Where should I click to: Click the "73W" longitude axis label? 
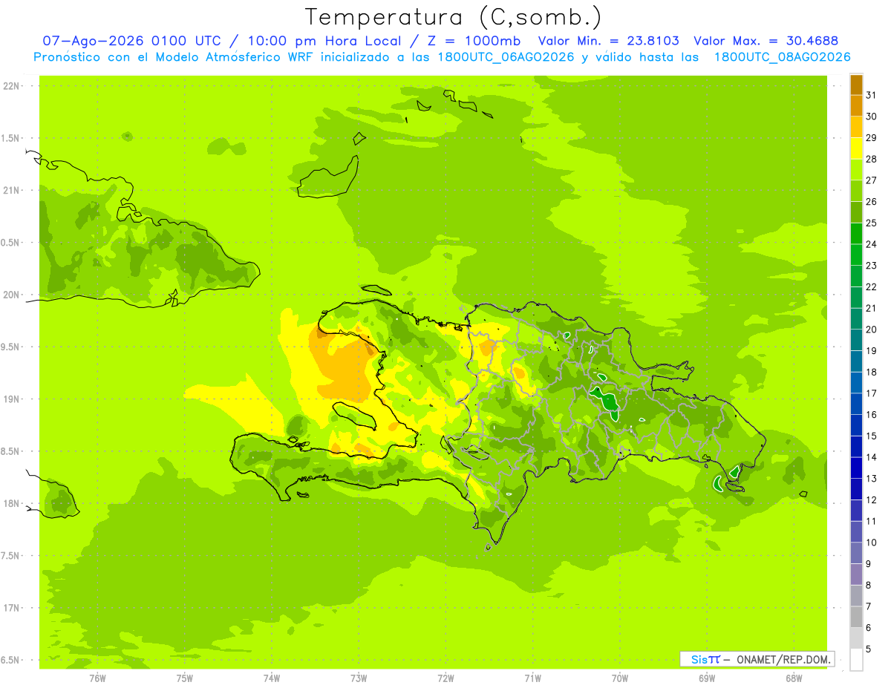pos(359,678)
